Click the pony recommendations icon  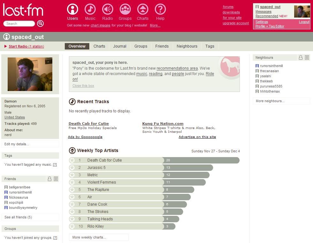(230, 66)
